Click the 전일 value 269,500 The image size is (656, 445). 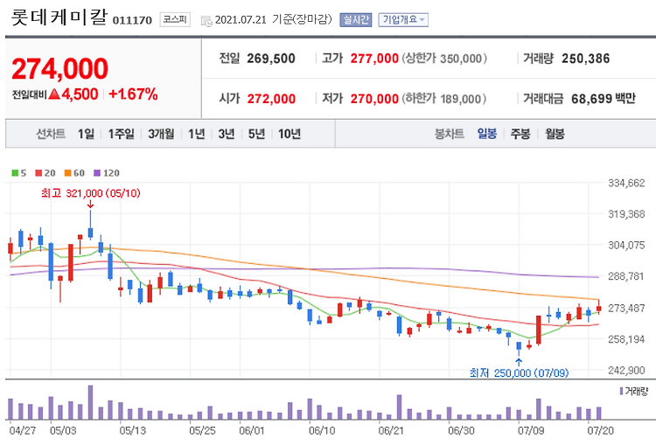pyautogui.click(x=271, y=59)
